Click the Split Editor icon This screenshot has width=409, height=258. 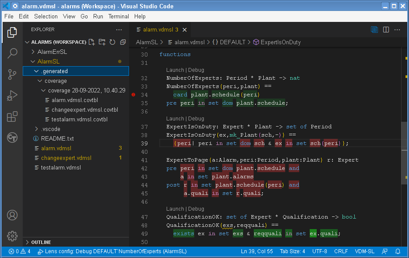click(x=385, y=29)
